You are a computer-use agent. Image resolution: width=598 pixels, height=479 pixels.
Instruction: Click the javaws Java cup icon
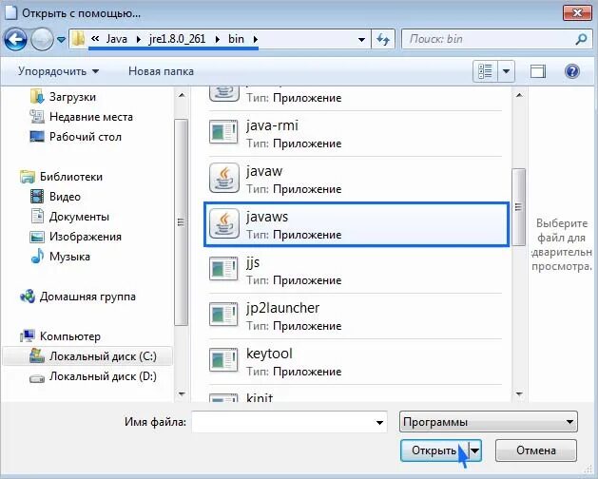(x=224, y=224)
